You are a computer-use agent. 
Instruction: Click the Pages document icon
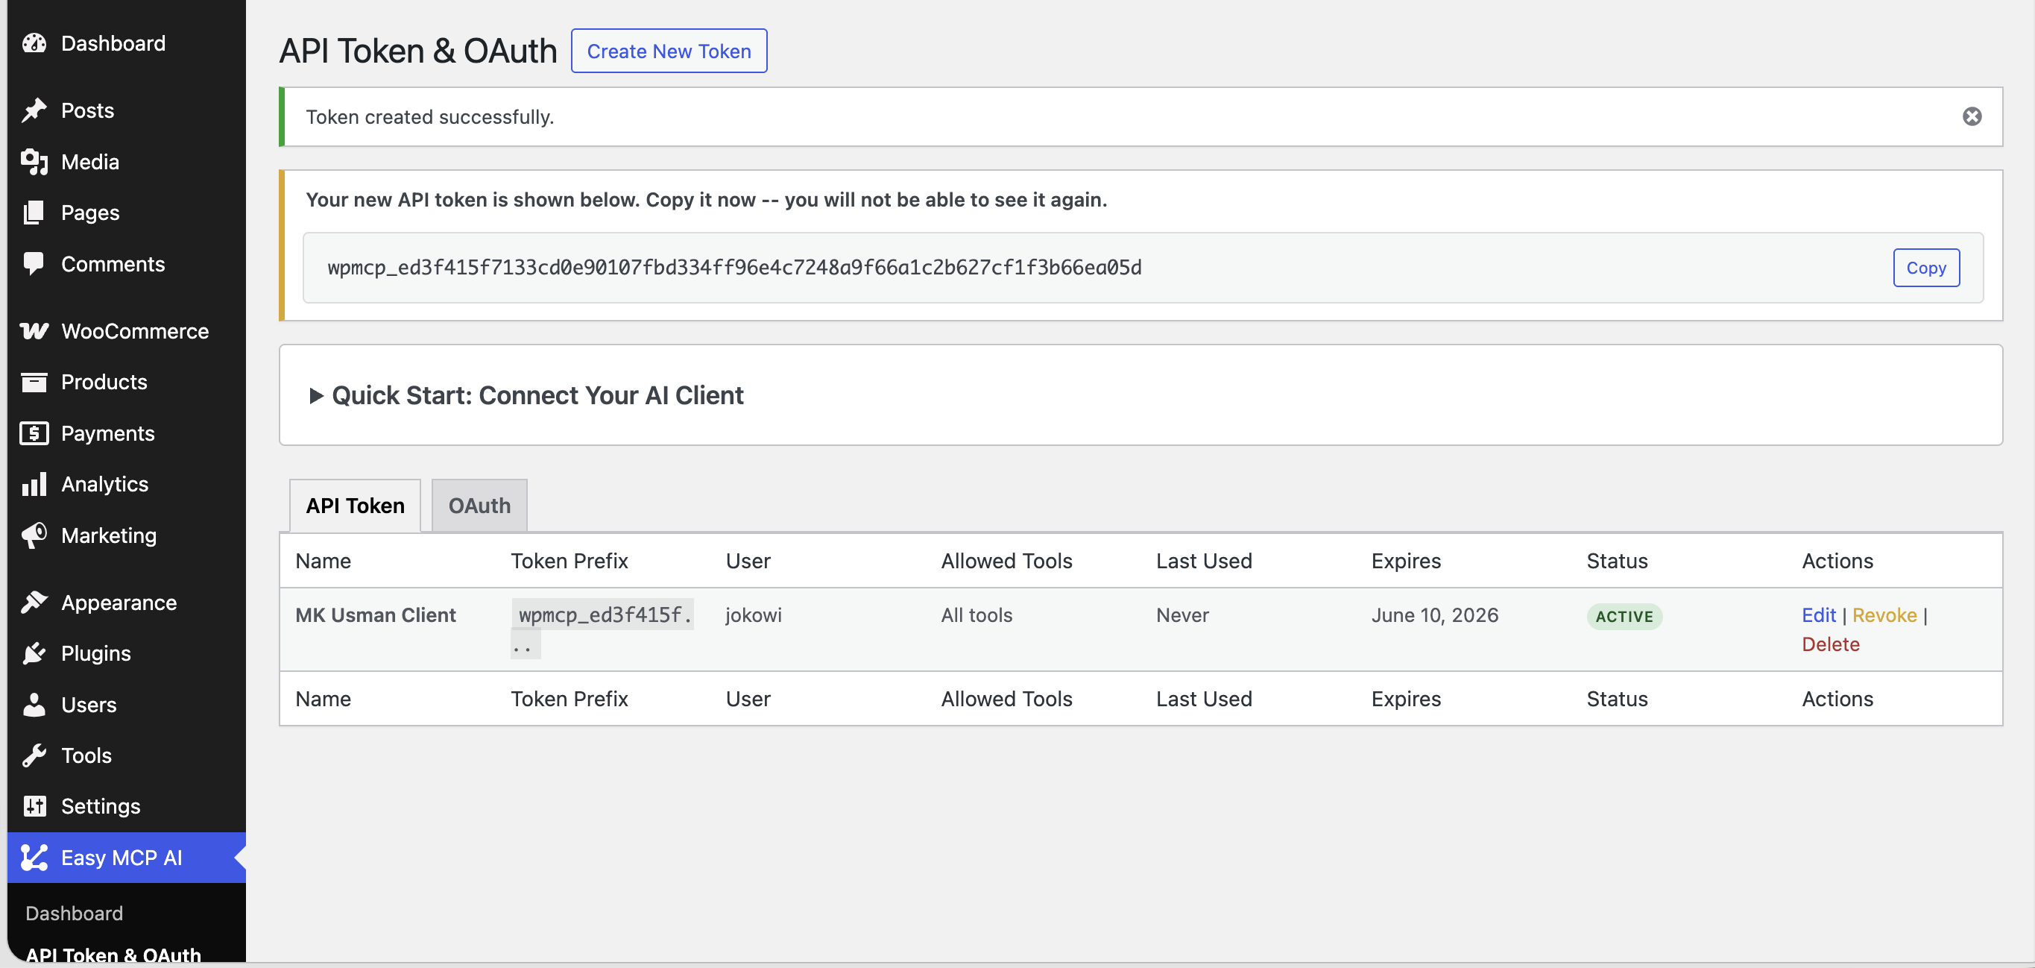(34, 213)
